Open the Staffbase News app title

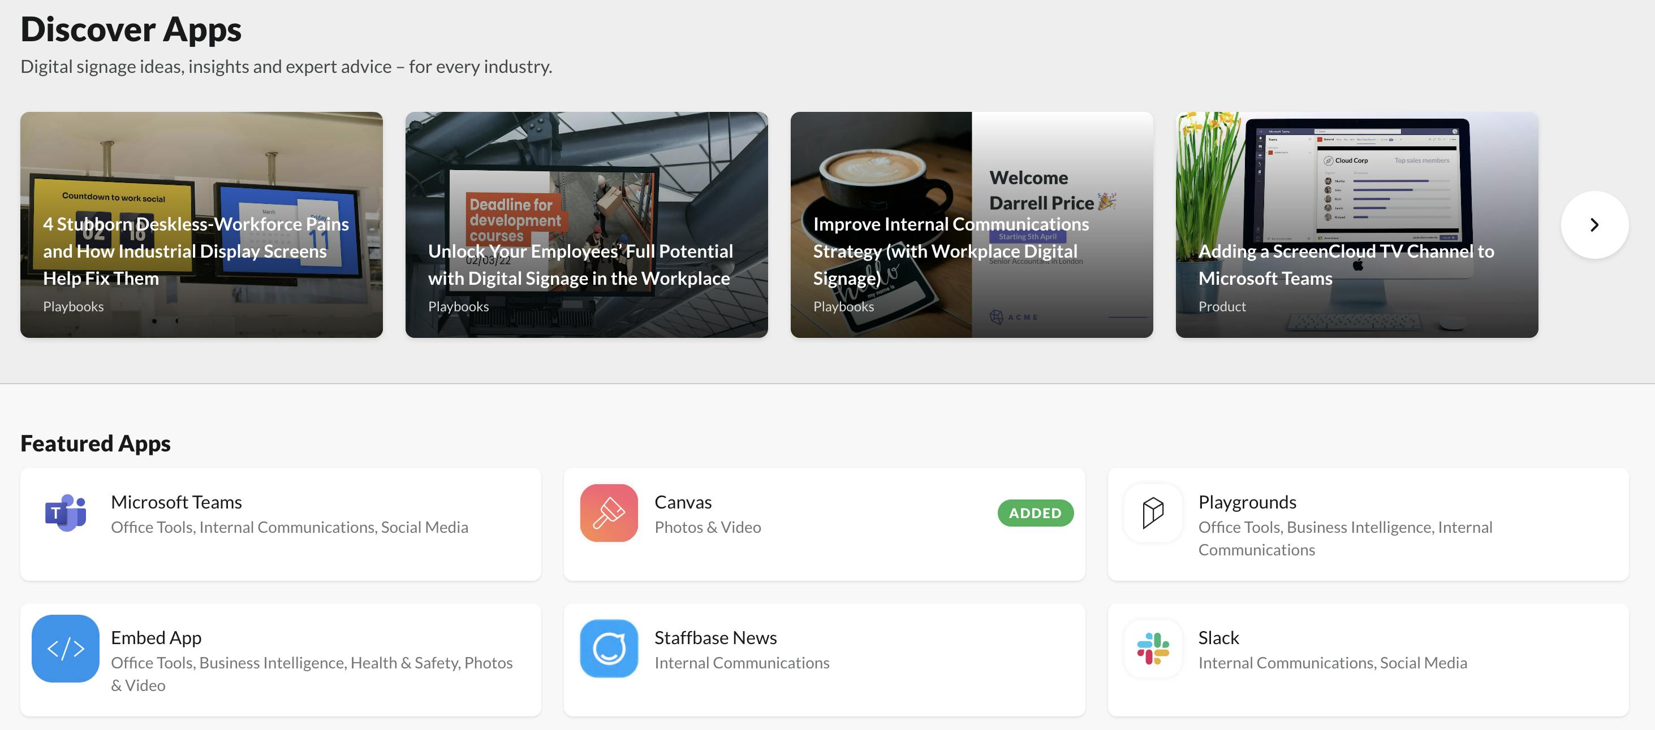tap(716, 637)
